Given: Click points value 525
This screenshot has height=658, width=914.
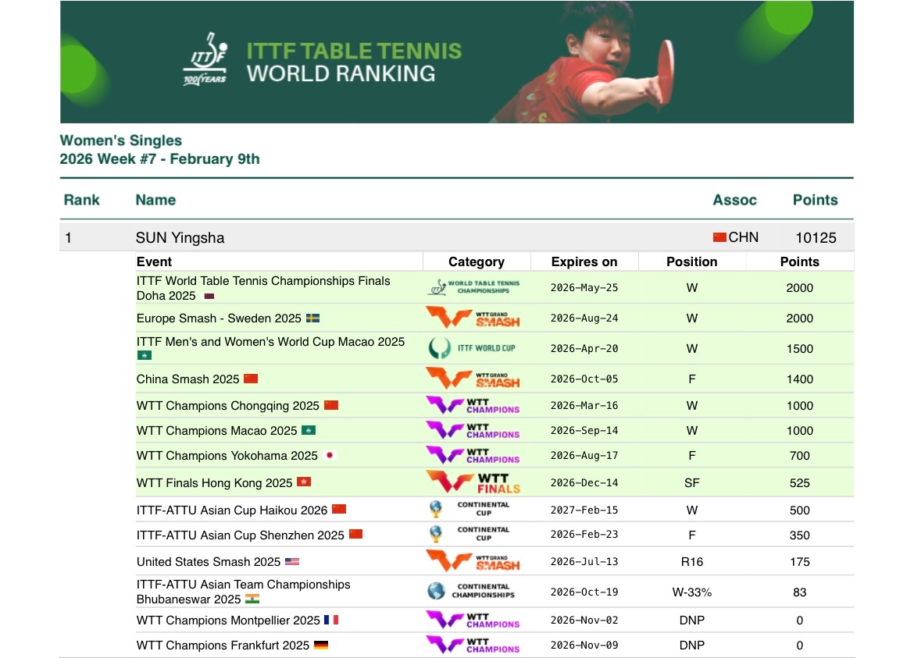Looking at the screenshot, I should (800, 482).
